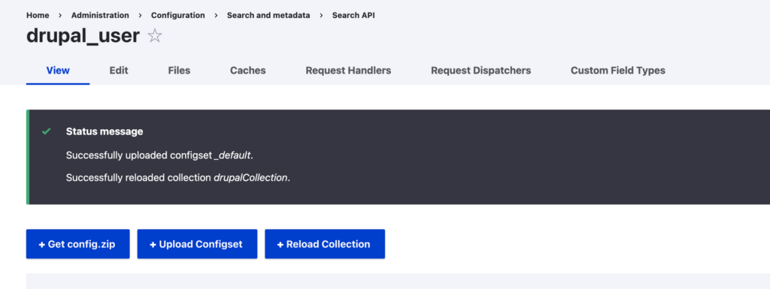Click the Upload Configset button
This screenshot has height=289, width=770.
click(197, 244)
